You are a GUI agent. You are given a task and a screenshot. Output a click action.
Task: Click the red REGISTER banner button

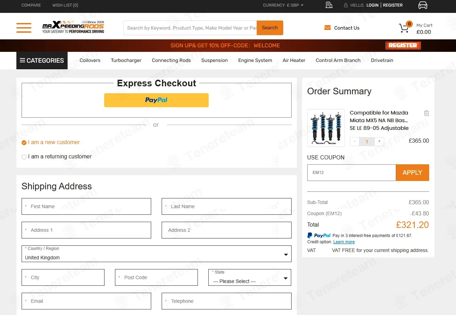[403, 46]
